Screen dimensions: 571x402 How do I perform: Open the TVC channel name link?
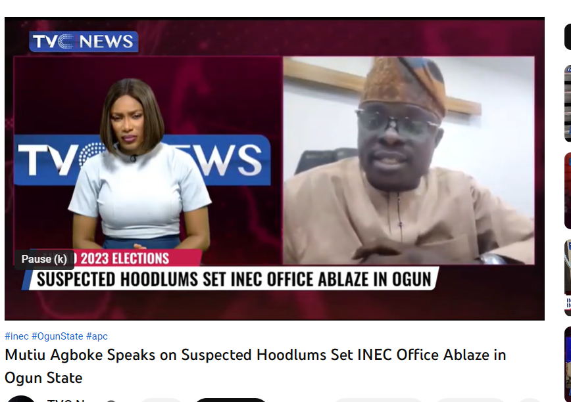click(x=66, y=400)
